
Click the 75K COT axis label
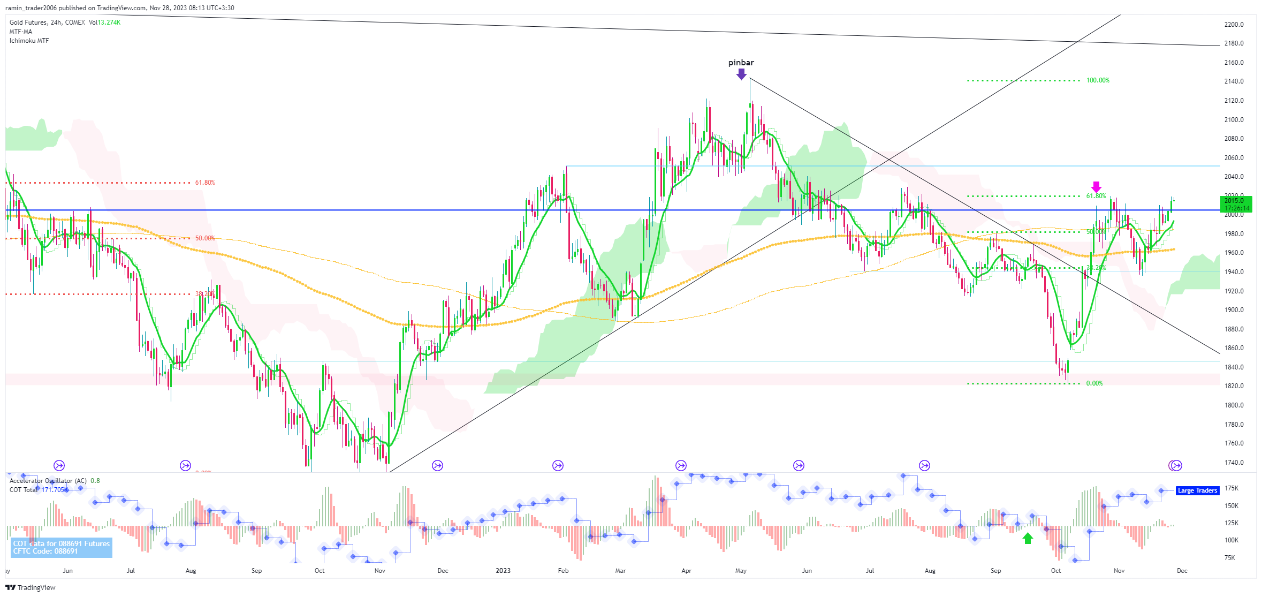coord(1230,558)
